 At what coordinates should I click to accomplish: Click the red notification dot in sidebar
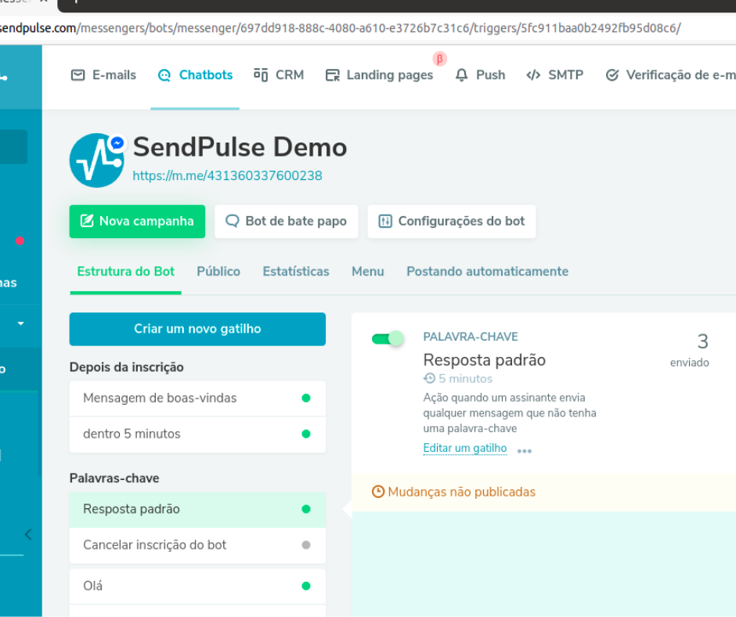[20, 241]
